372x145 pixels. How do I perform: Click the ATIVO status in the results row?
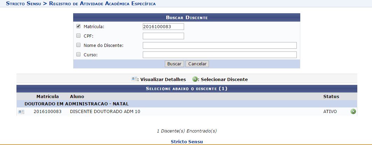[x=330, y=112]
